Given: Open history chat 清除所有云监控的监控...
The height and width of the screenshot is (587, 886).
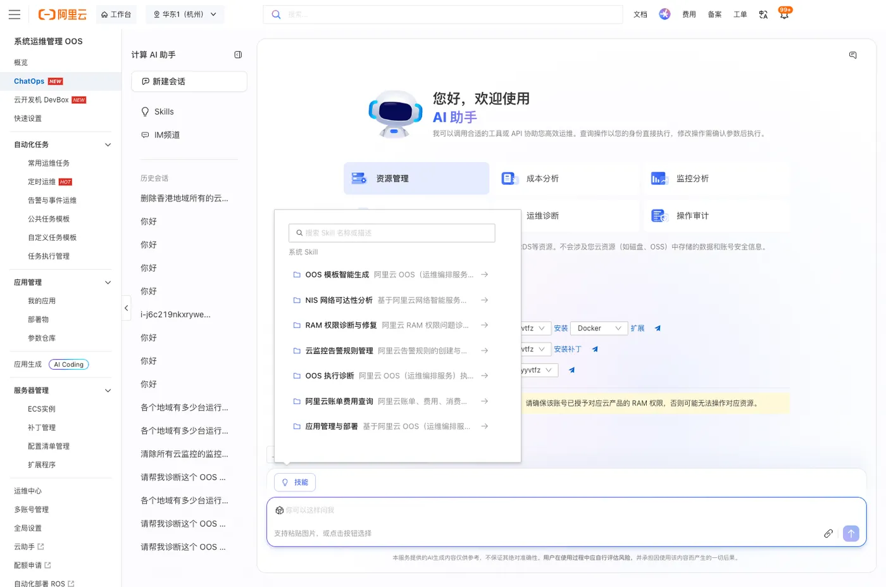Looking at the screenshot, I should pos(185,454).
